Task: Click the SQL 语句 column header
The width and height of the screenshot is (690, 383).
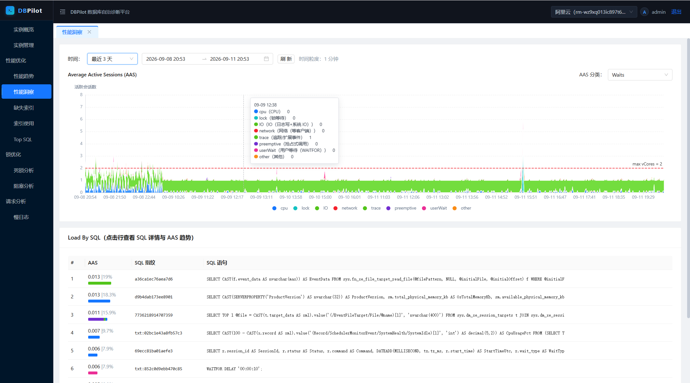Action: coord(217,263)
